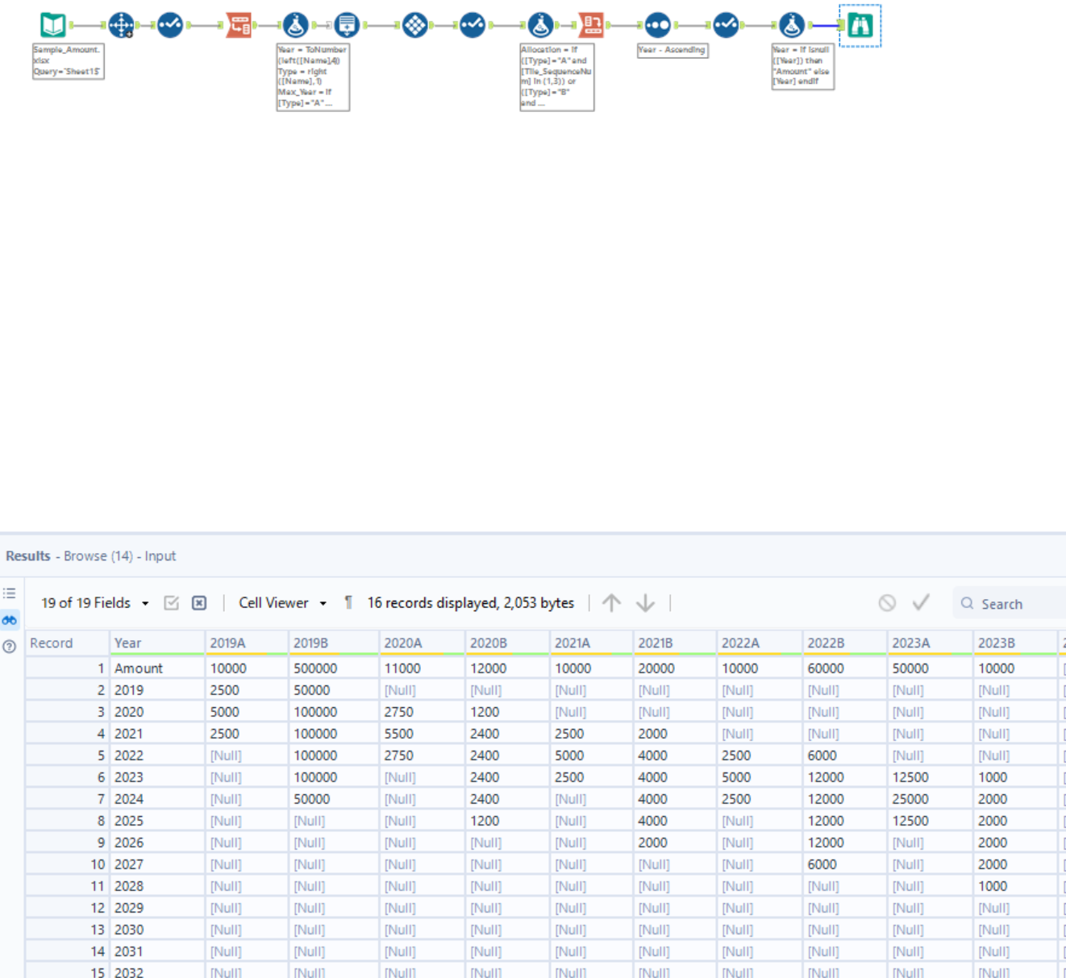Click inside the Search field of Results
Screen dimensions: 1066x978
coord(1008,603)
